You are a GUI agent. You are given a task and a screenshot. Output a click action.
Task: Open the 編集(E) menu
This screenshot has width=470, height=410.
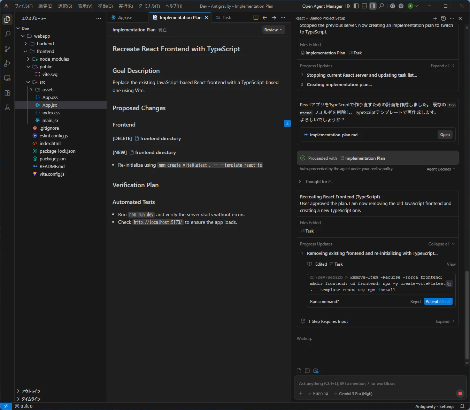pyautogui.click(x=45, y=6)
